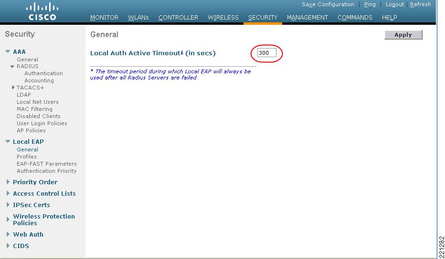Open the COMMANDS menu tab
Image resolution: width=445 pixels, height=259 pixels.
(x=355, y=18)
